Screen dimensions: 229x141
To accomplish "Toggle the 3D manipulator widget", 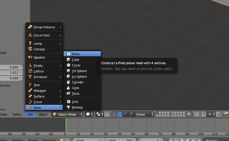I will point(114,114).
